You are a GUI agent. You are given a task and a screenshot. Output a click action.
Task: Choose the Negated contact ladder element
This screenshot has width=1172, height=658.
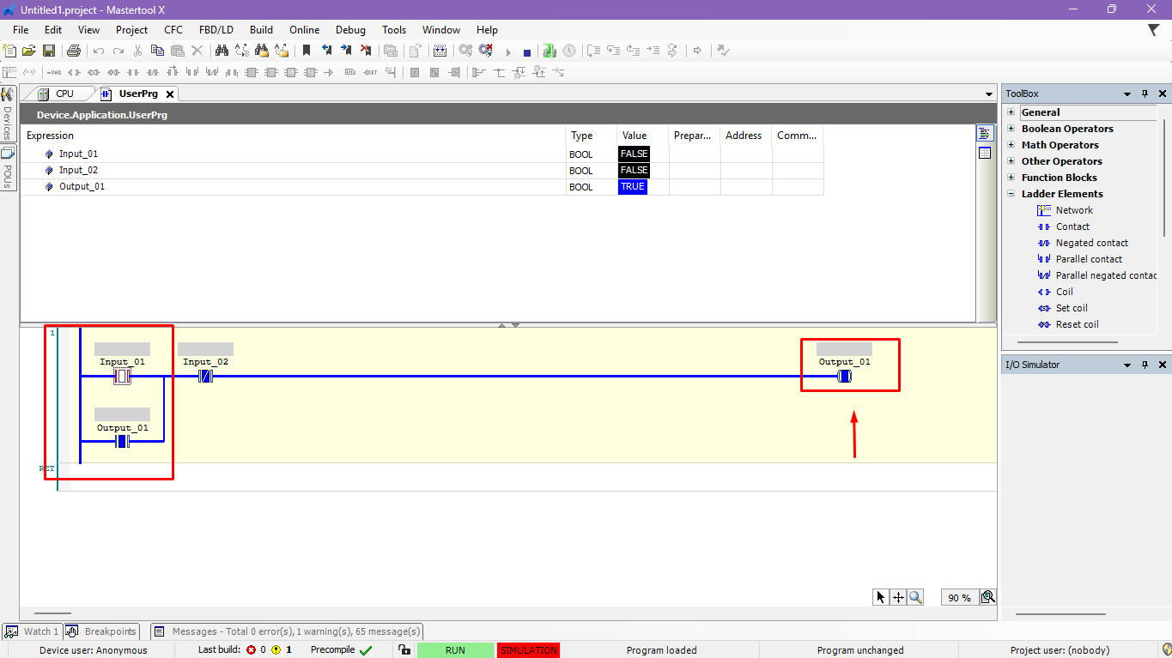point(1091,243)
